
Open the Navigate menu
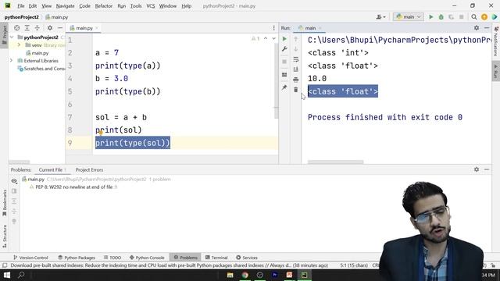(65, 6)
